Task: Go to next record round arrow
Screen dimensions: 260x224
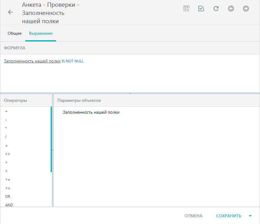Action: point(246,9)
